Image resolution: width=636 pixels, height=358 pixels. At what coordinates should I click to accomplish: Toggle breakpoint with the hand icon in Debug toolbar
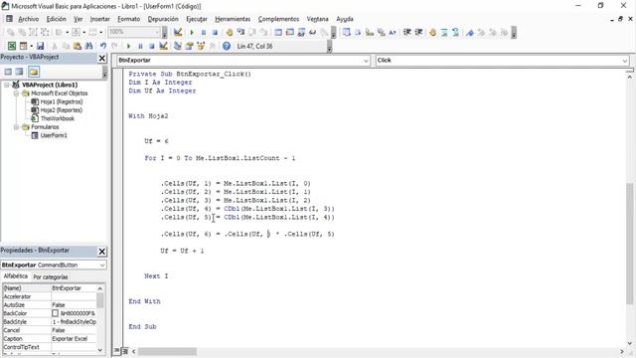(x=230, y=32)
